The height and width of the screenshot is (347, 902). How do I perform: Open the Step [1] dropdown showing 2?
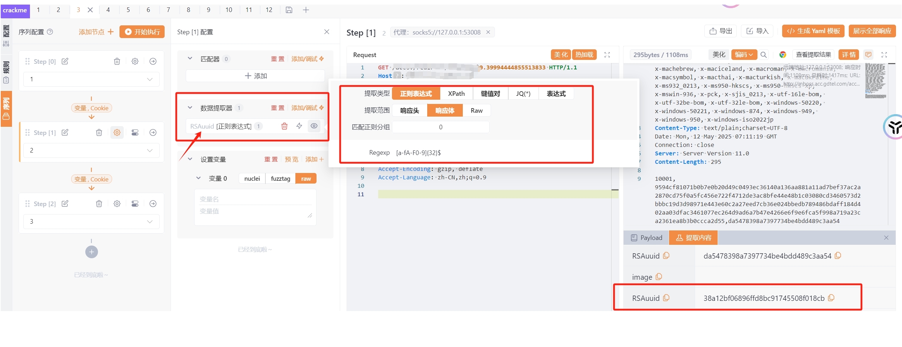91,150
